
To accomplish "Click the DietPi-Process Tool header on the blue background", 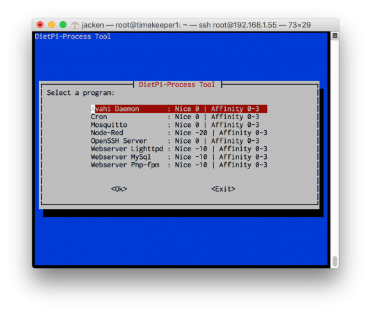I will (x=73, y=37).
